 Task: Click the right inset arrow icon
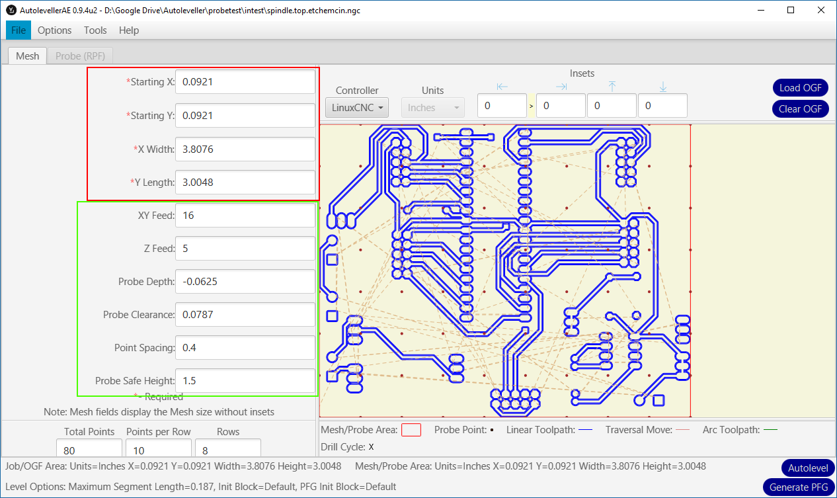pyautogui.click(x=561, y=87)
